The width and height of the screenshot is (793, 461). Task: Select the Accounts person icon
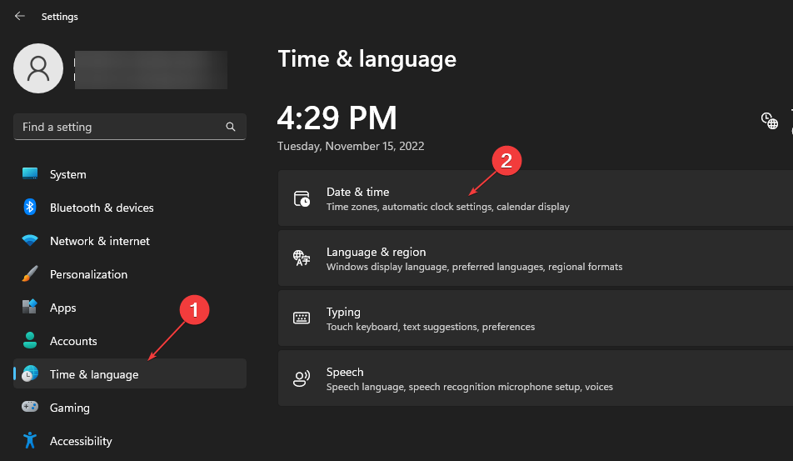[x=30, y=340]
